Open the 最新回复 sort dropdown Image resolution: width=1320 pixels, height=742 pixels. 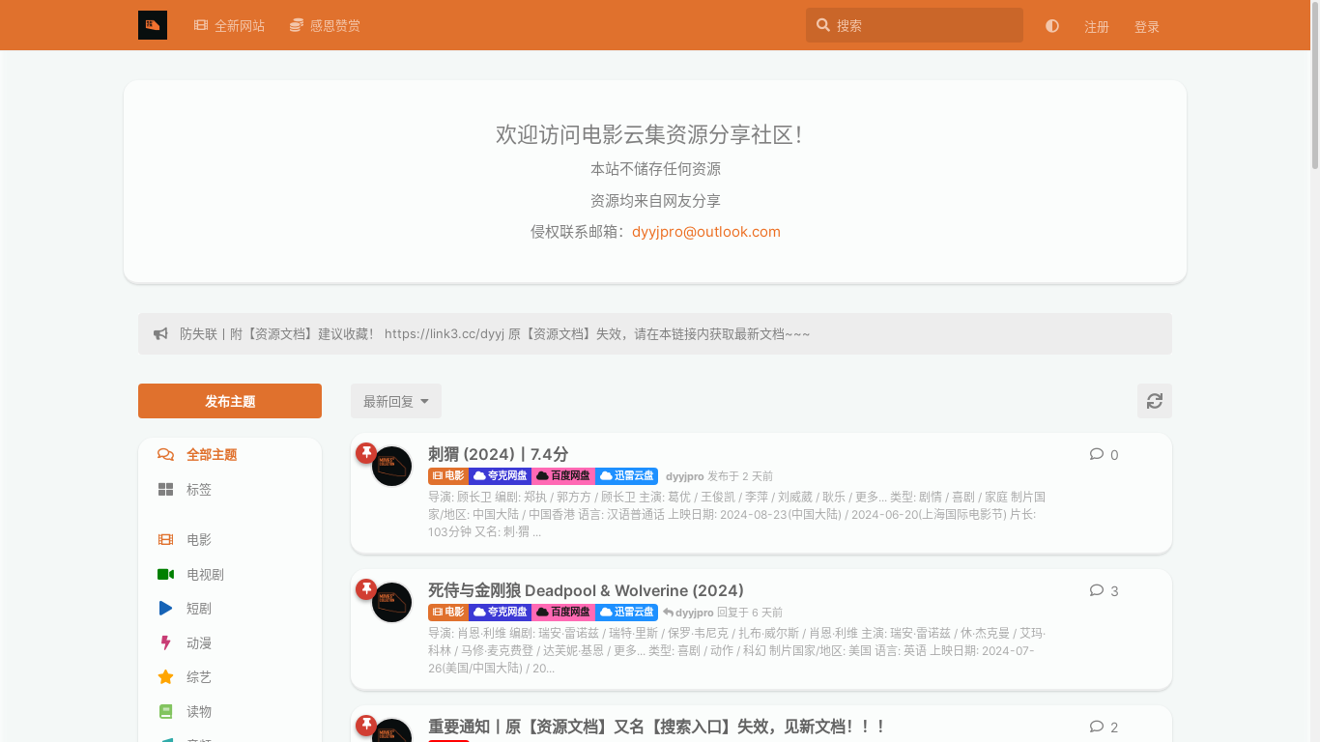click(396, 401)
